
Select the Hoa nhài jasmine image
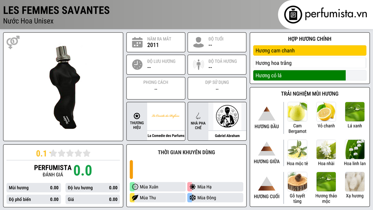tap(326, 149)
